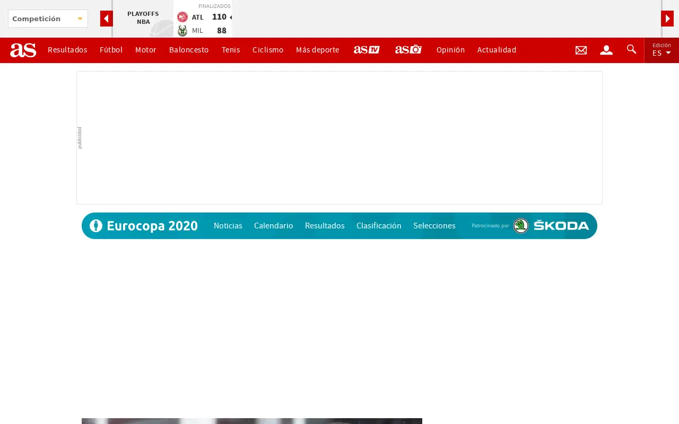Expand the Edición ES selector
The height and width of the screenshot is (424, 679).
pos(661,50)
